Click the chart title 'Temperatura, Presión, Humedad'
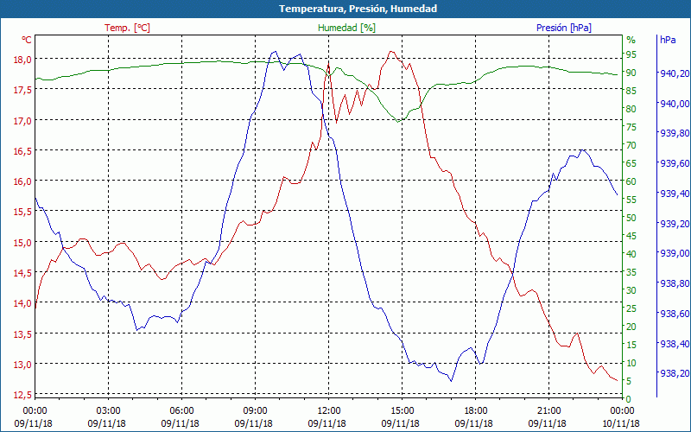The width and height of the screenshot is (691, 432). coord(358,9)
